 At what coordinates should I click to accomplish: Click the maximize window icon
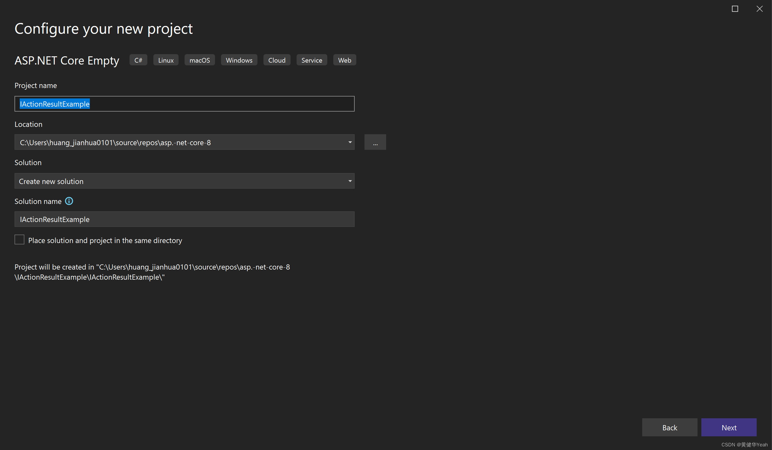tap(735, 9)
